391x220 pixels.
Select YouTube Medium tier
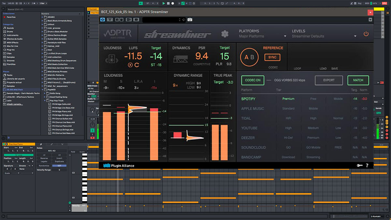pyautogui.click(x=313, y=128)
